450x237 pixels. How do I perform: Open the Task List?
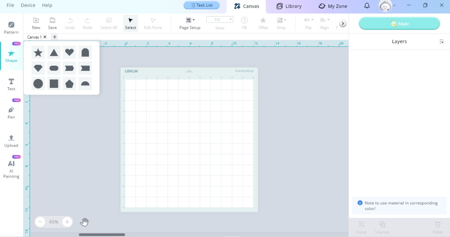pyautogui.click(x=201, y=5)
